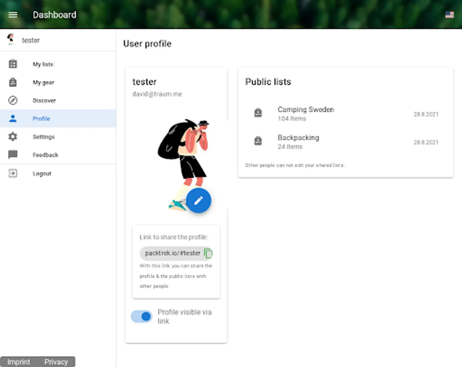Copy the profile link using the copy icon

point(207,253)
